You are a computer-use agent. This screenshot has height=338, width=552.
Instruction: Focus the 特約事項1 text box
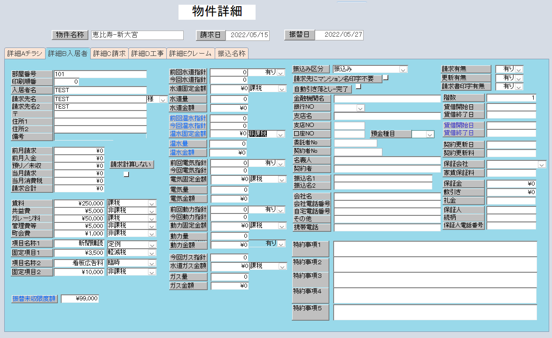(x=435, y=249)
